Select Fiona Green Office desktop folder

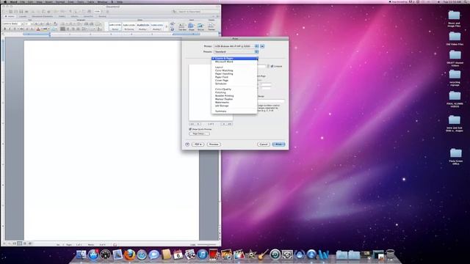pyautogui.click(x=455, y=156)
